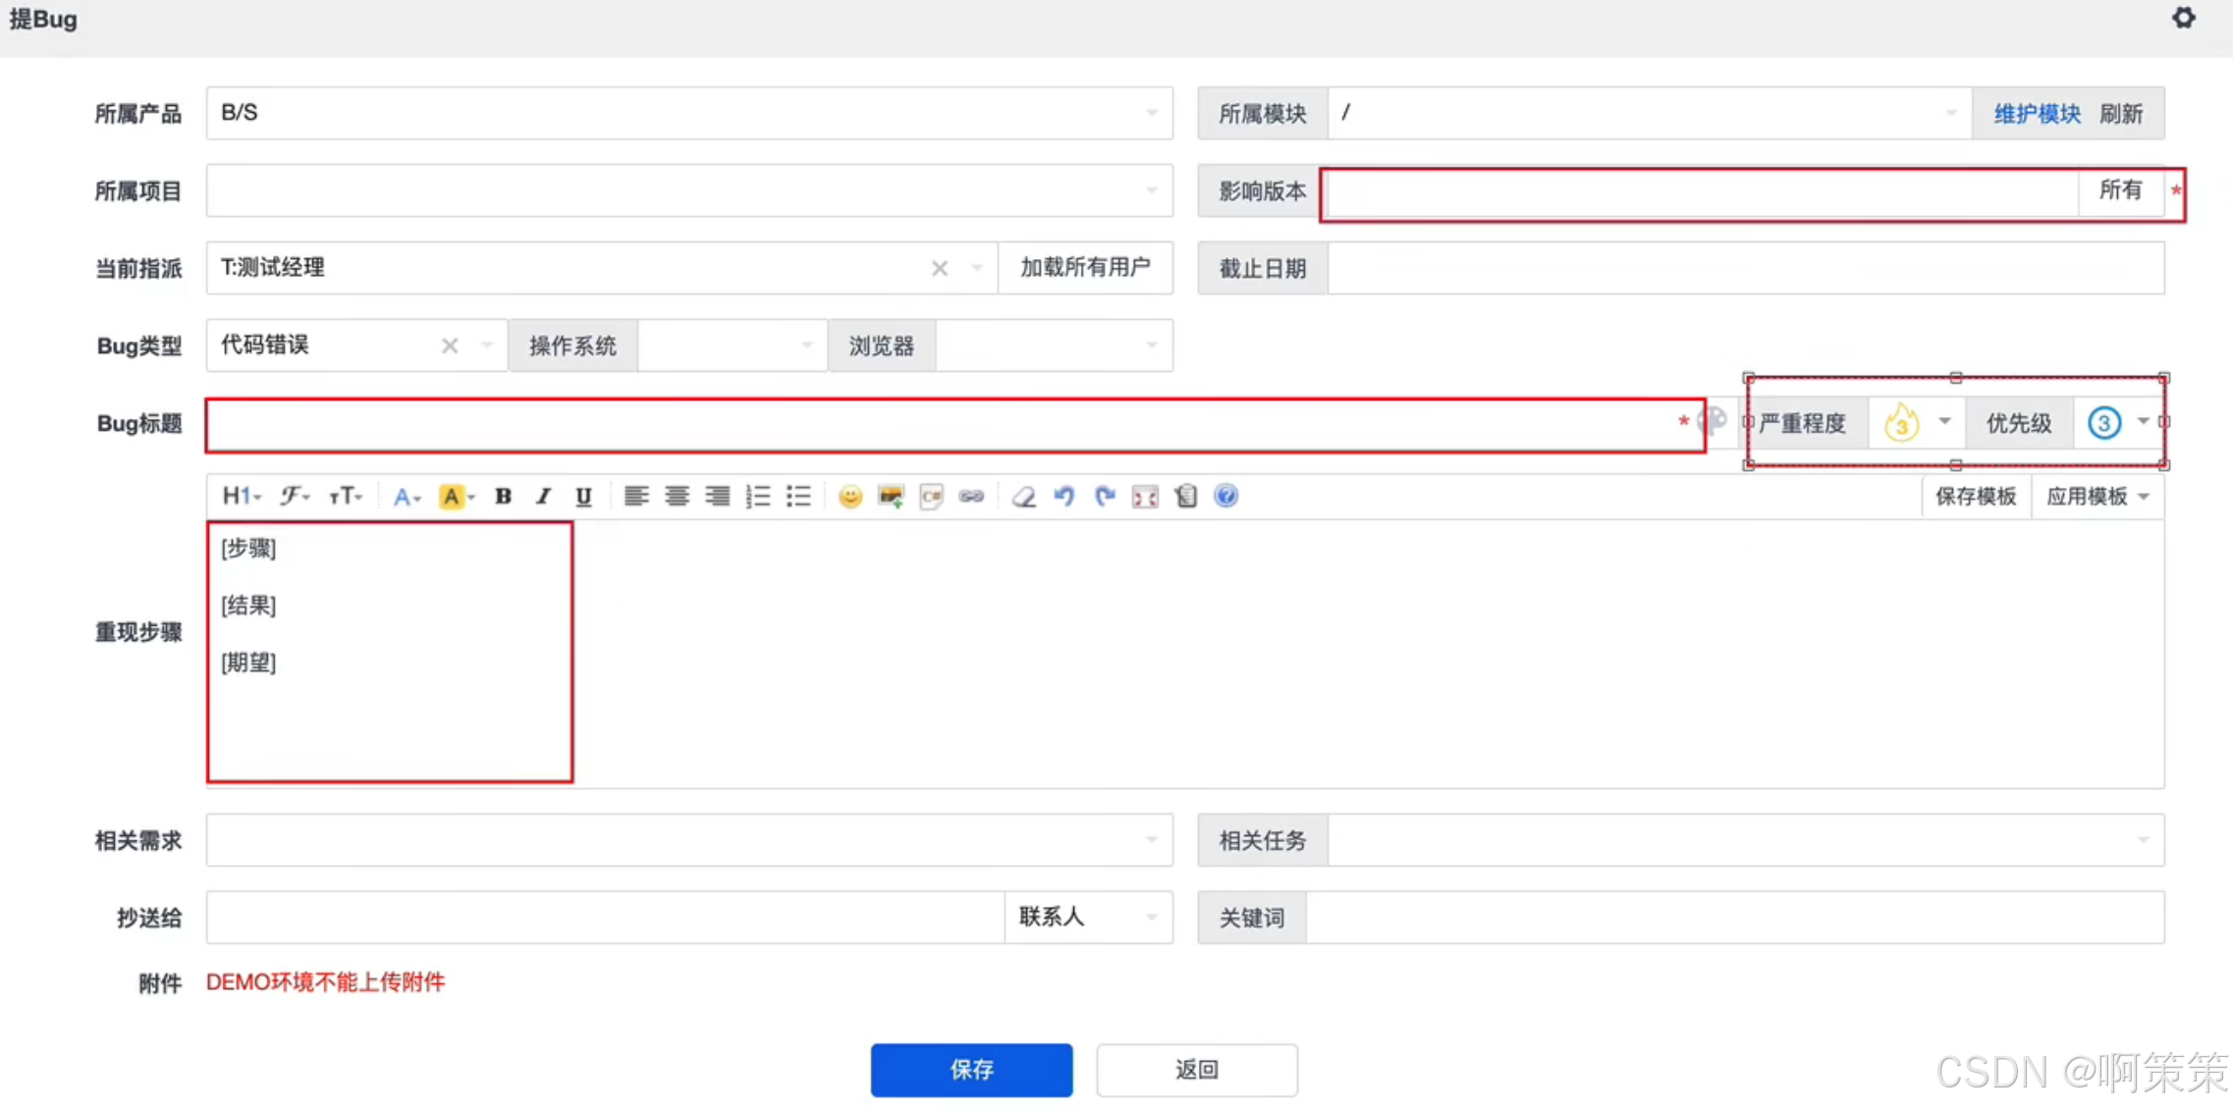
Task: Click the insert image icon in the editor
Action: tap(891, 496)
